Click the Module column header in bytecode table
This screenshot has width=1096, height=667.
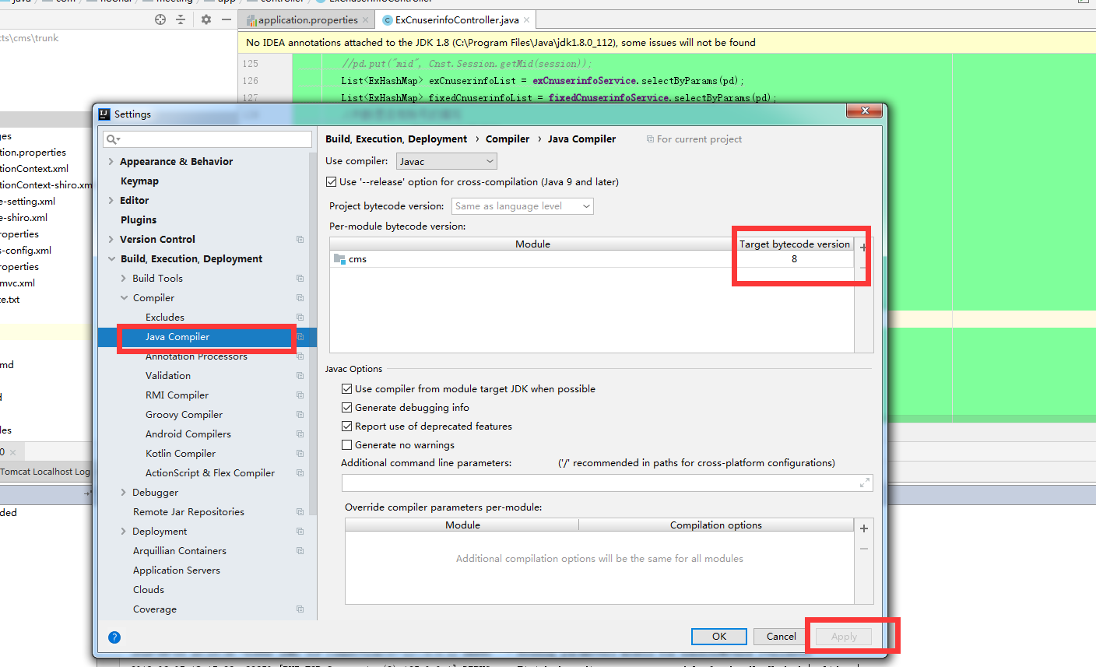point(532,244)
